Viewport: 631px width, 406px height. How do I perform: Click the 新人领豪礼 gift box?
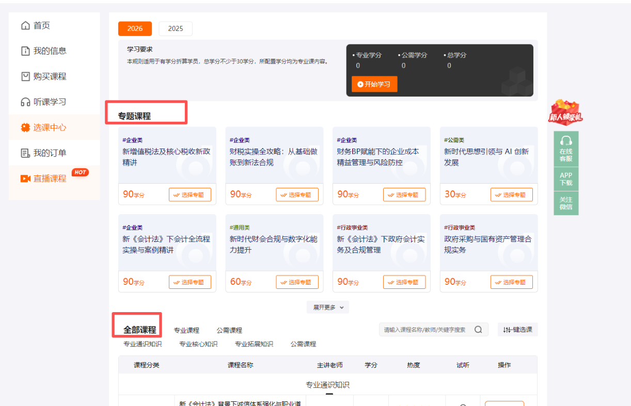[565, 112]
